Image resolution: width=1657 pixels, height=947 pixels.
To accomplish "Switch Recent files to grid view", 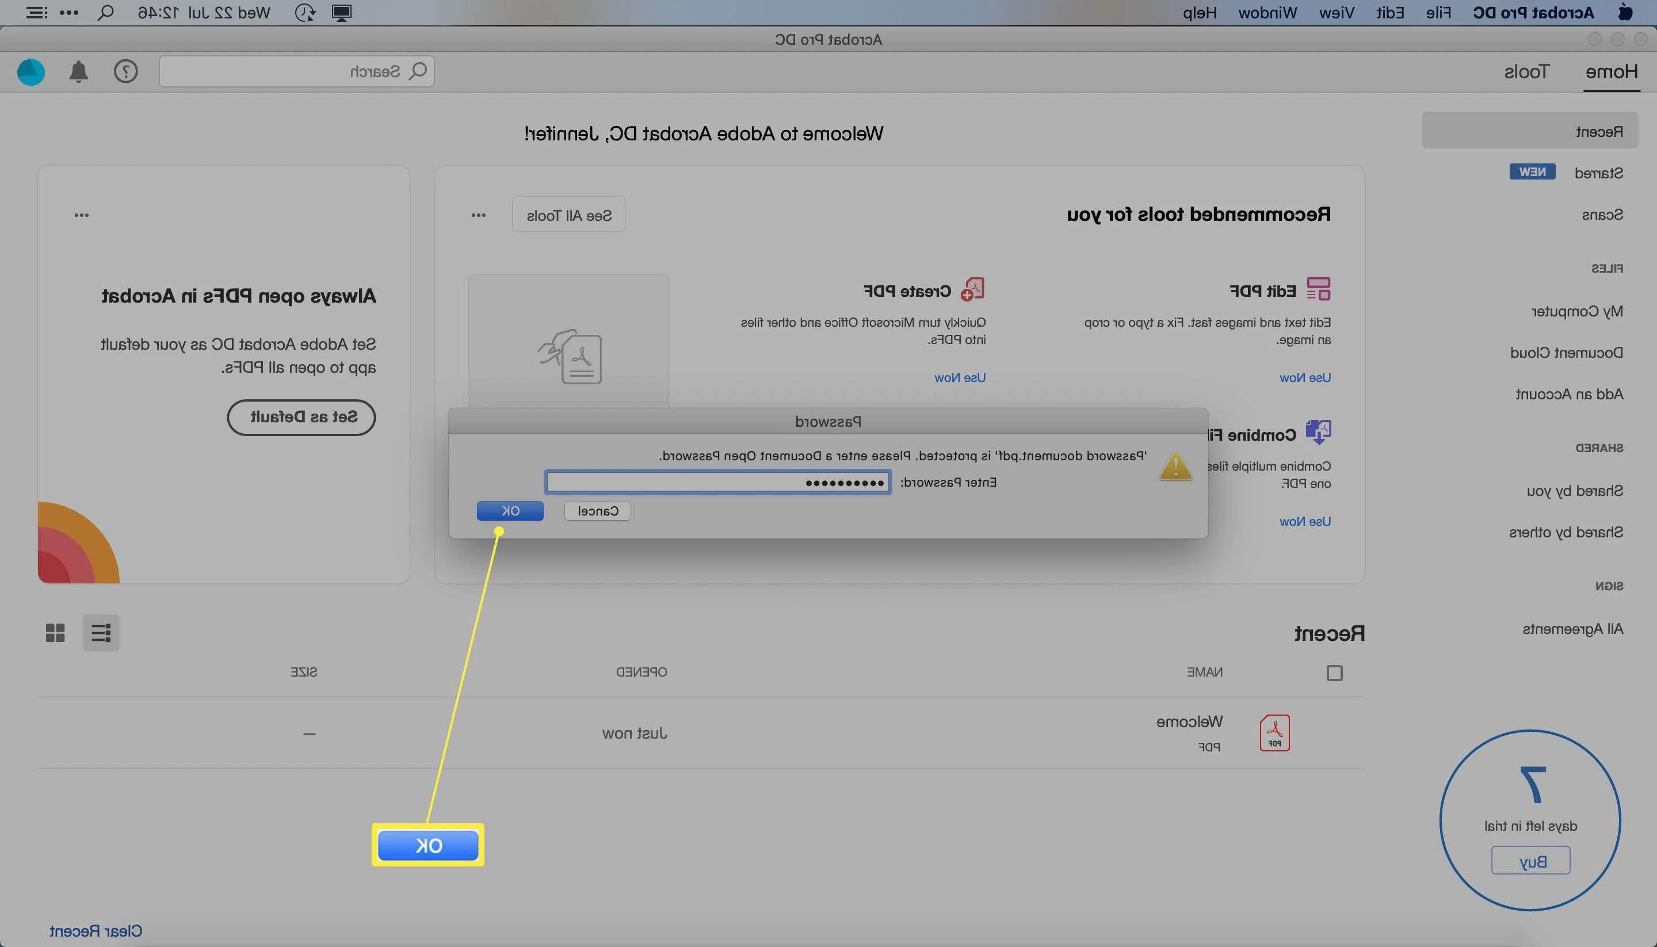I will tap(55, 633).
